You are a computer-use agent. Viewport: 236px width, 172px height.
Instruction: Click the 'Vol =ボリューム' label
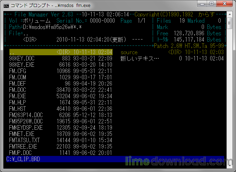(x=30, y=21)
